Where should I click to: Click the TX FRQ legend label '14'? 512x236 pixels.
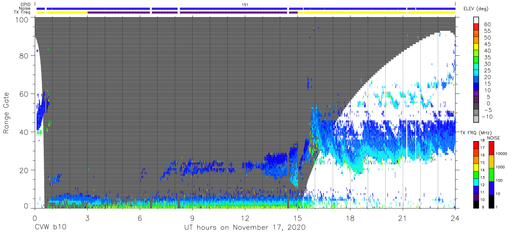click(483, 170)
